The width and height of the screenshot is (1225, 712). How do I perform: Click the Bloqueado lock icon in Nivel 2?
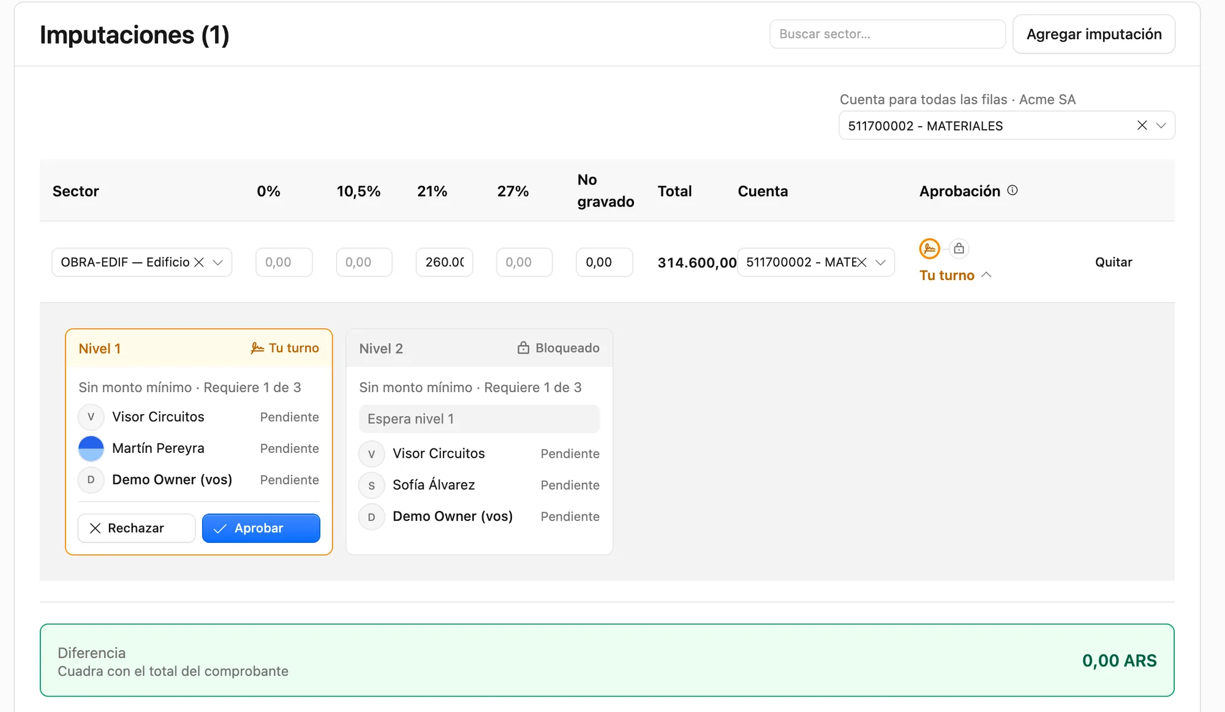point(523,348)
